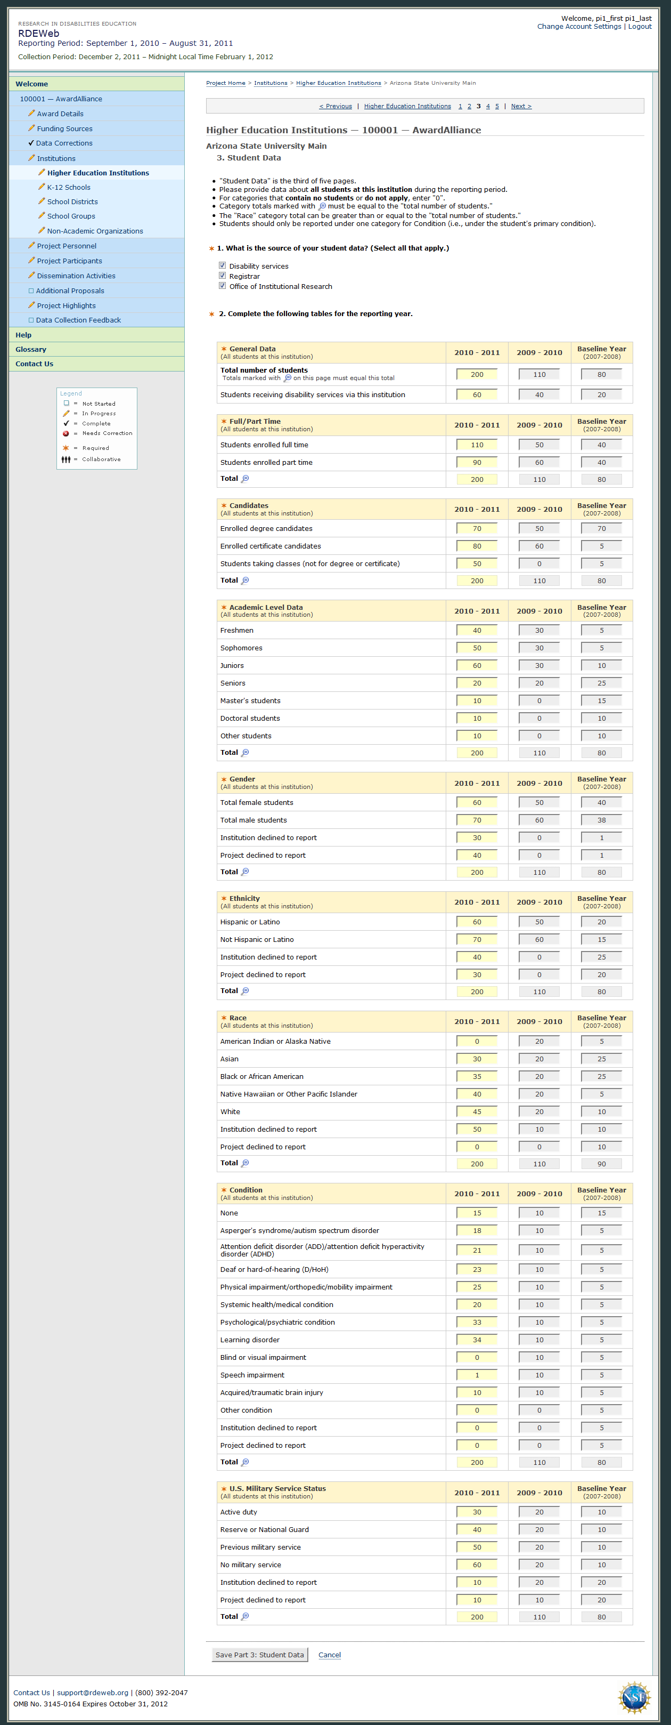Image resolution: width=671 pixels, height=1725 pixels.
Task: Click Learning disorder 2010-2011 field
Action: tap(477, 1339)
